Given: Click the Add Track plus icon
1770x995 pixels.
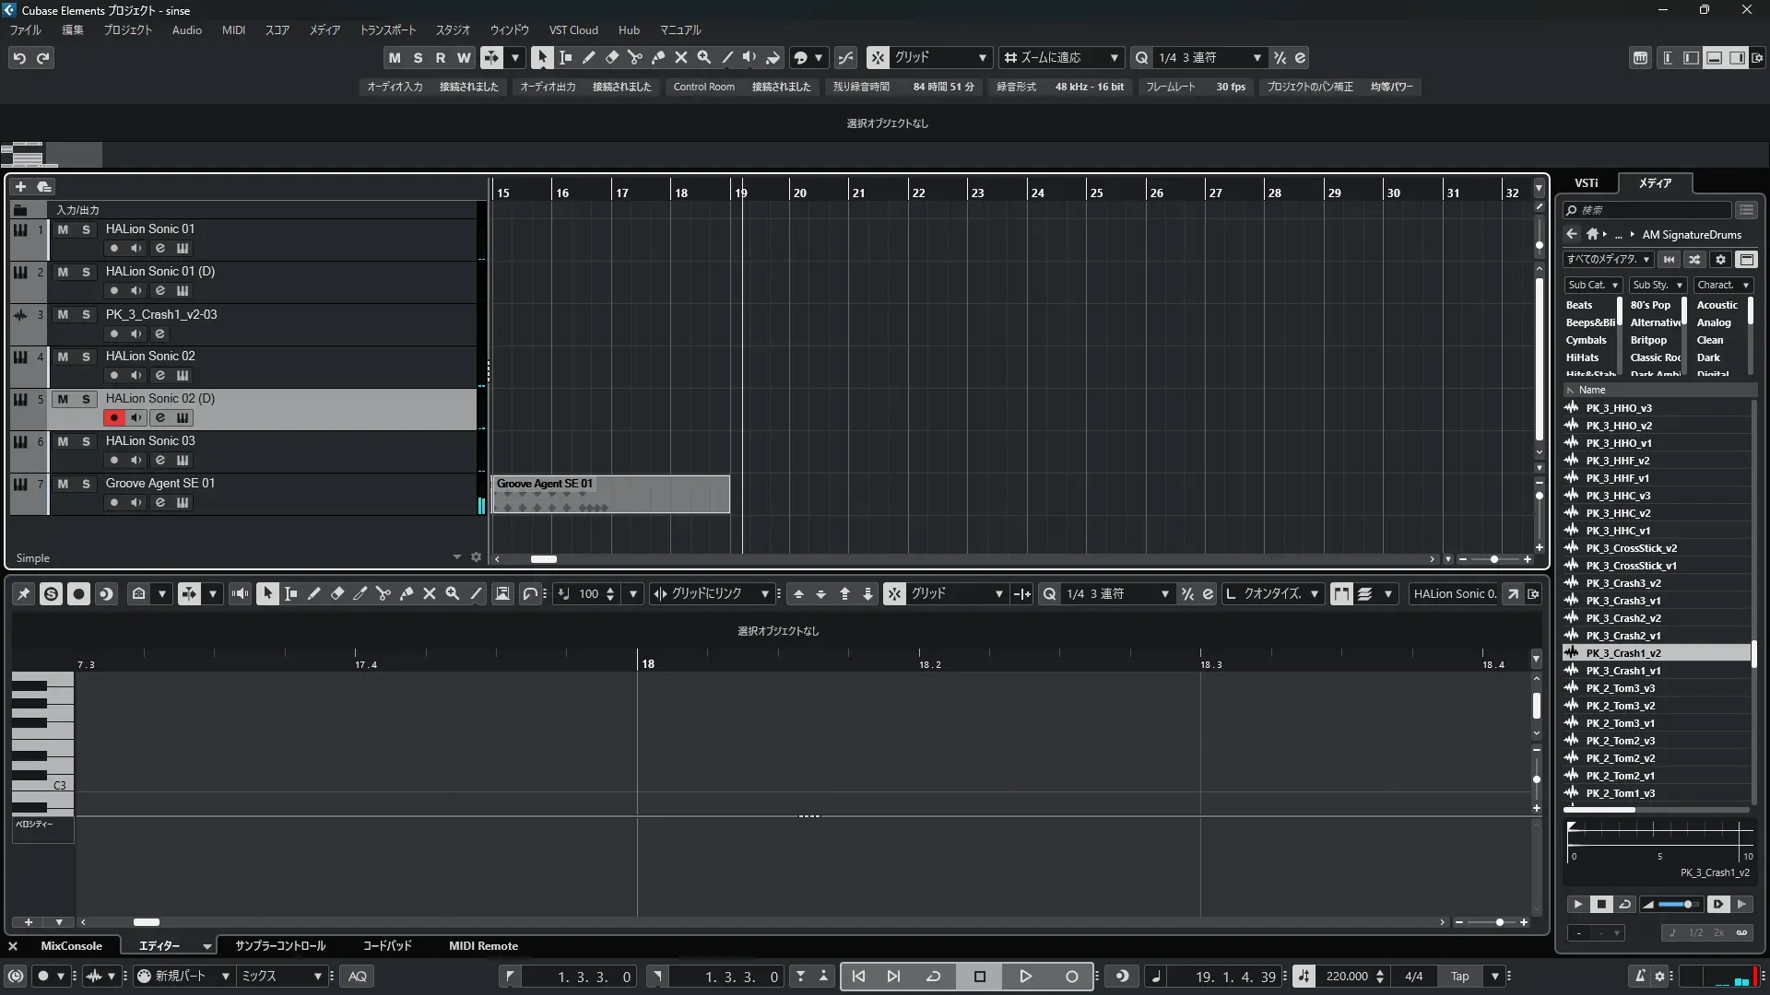Looking at the screenshot, I should [20, 186].
